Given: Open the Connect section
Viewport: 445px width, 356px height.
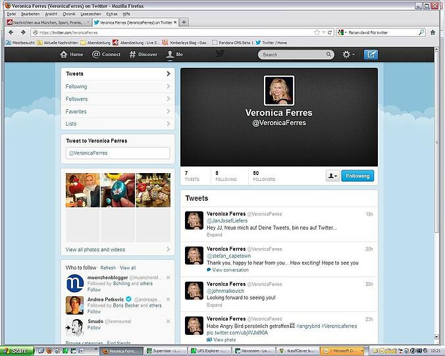Looking at the screenshot, I should (x=107, y=55).
